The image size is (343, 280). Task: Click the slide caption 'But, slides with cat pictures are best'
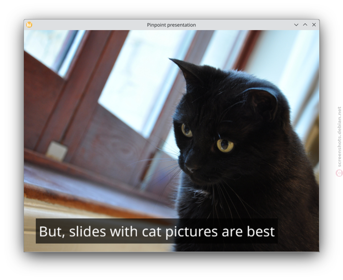point(157,231)
